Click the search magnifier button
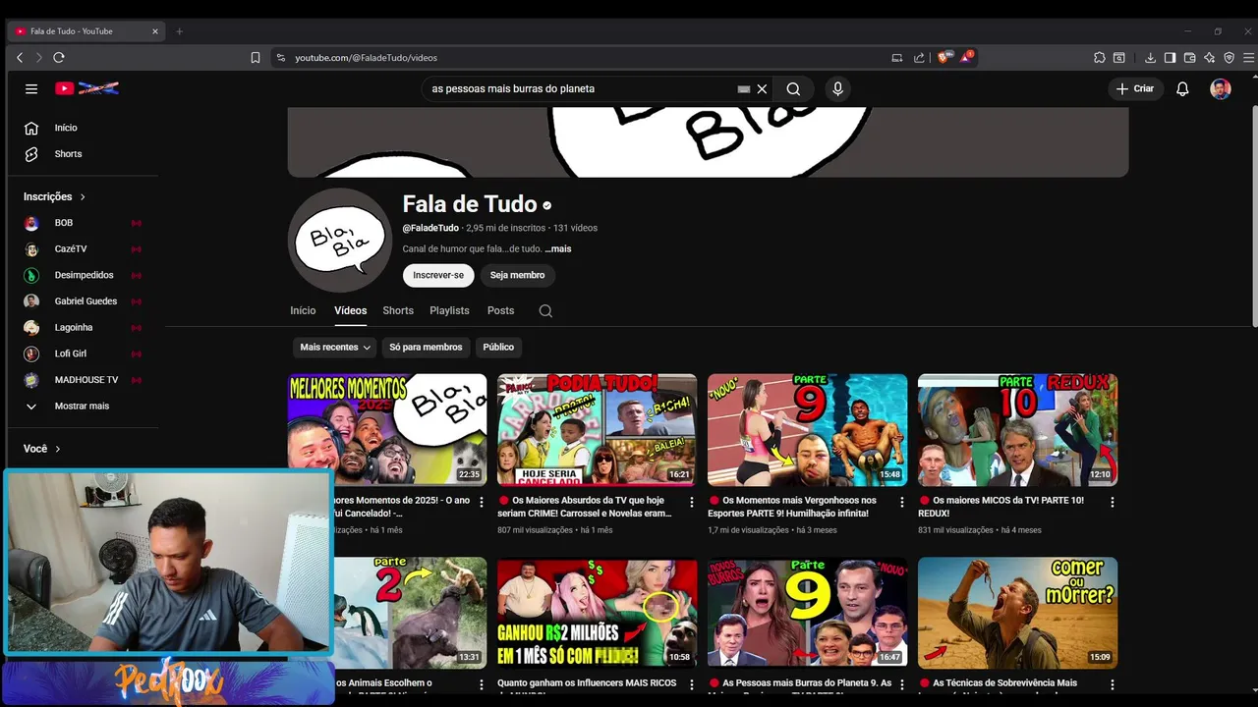The width and height of the screenshot is (1258, 707). tap(793, 88)
